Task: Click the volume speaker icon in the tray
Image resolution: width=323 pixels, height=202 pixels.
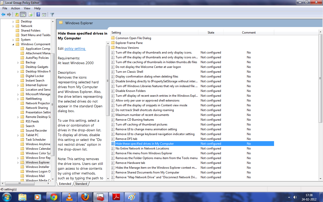Action: 295,197
